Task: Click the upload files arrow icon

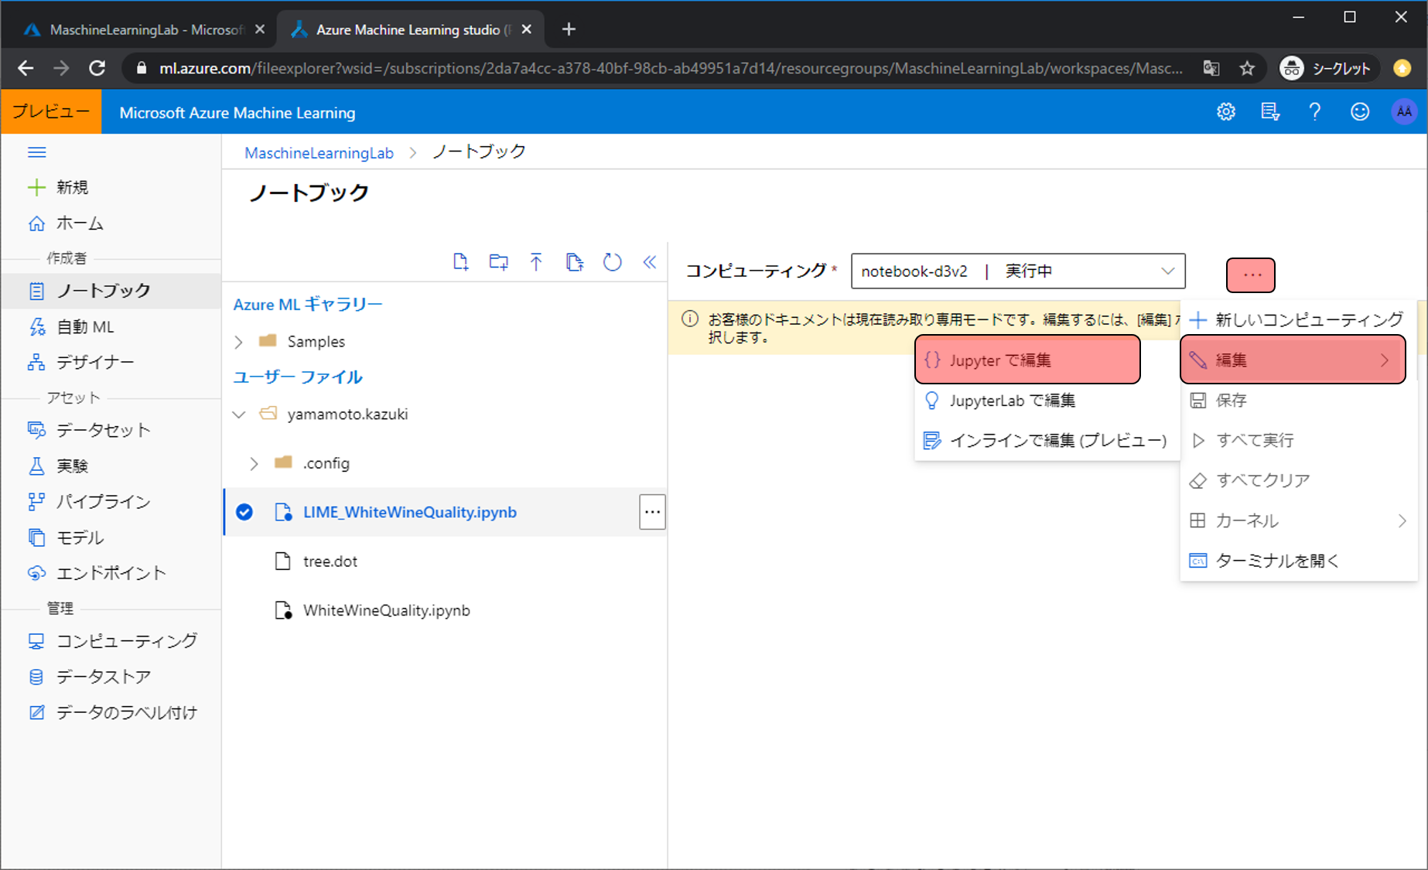Action: pos(536,262)
